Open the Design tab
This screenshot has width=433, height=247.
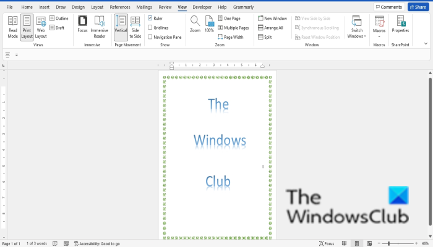point(78,7)
